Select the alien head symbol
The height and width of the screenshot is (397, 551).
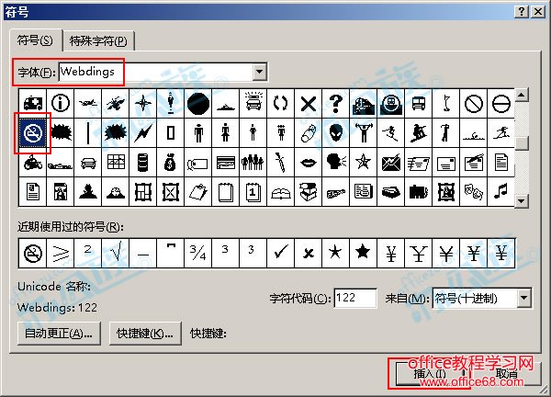pos(336,133)
